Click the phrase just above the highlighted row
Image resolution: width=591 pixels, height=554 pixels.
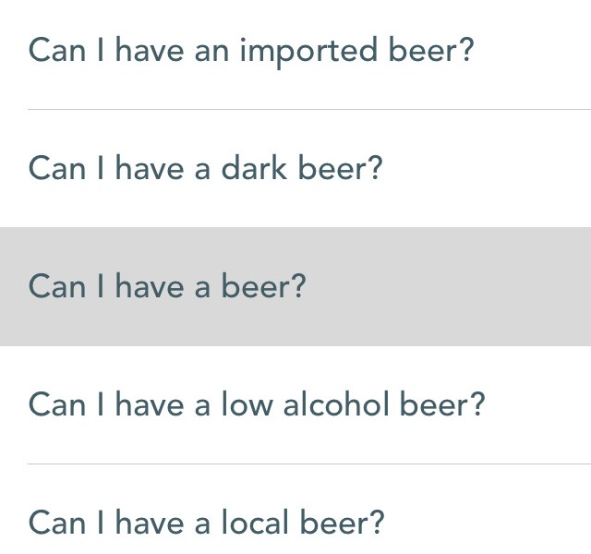click(x=205, y=168)
